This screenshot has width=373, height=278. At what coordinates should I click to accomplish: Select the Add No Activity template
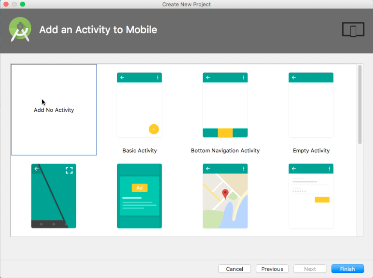coord(53,110)
